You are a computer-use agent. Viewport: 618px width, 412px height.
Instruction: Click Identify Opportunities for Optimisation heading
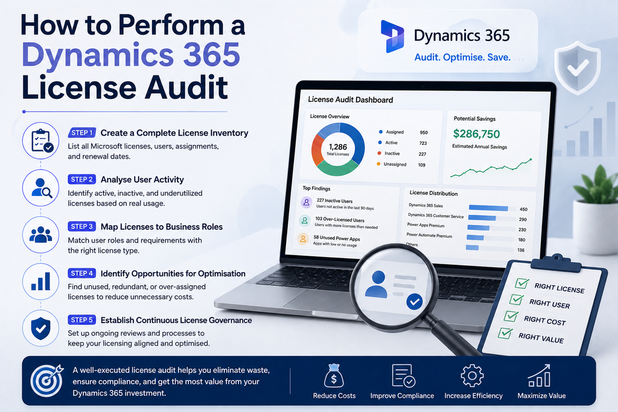173,273
